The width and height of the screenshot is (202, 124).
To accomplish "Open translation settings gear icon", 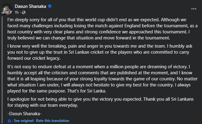I will tap(10, 121).
